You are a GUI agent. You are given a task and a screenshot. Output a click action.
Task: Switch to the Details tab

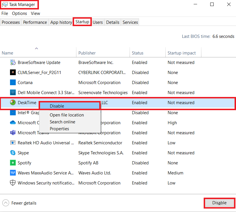click(113, 22)
